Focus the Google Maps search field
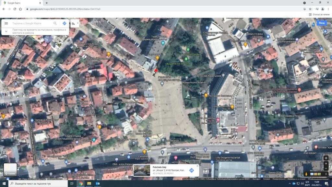The height and width of the screenshot is (187, 332). pyautogui.click(x=32, y=23)
